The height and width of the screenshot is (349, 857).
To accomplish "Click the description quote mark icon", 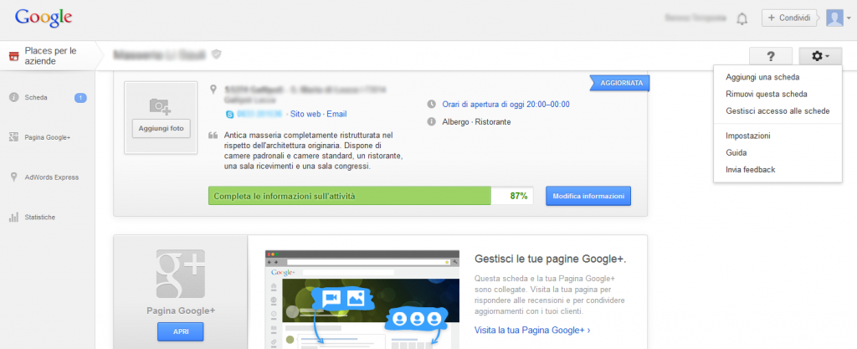I will [x=213, y=136].
